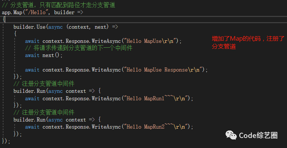Click the top green comment about 分支管道
287x148 pixels.
click(58, 5)
